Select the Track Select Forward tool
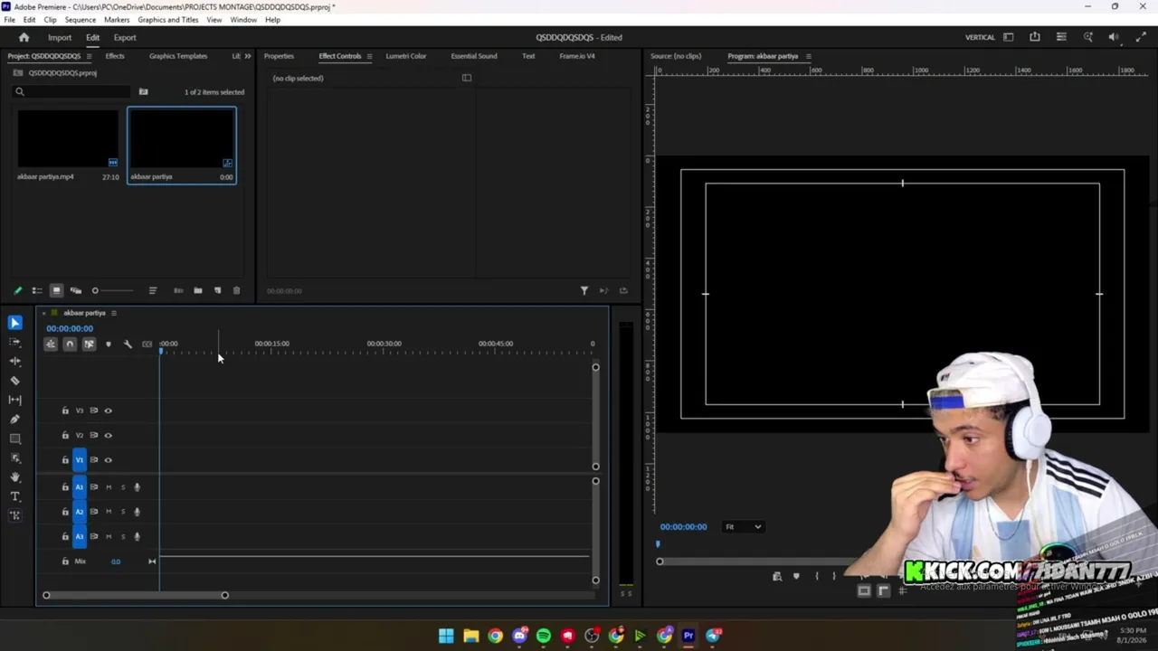 [x=14, y=342]
